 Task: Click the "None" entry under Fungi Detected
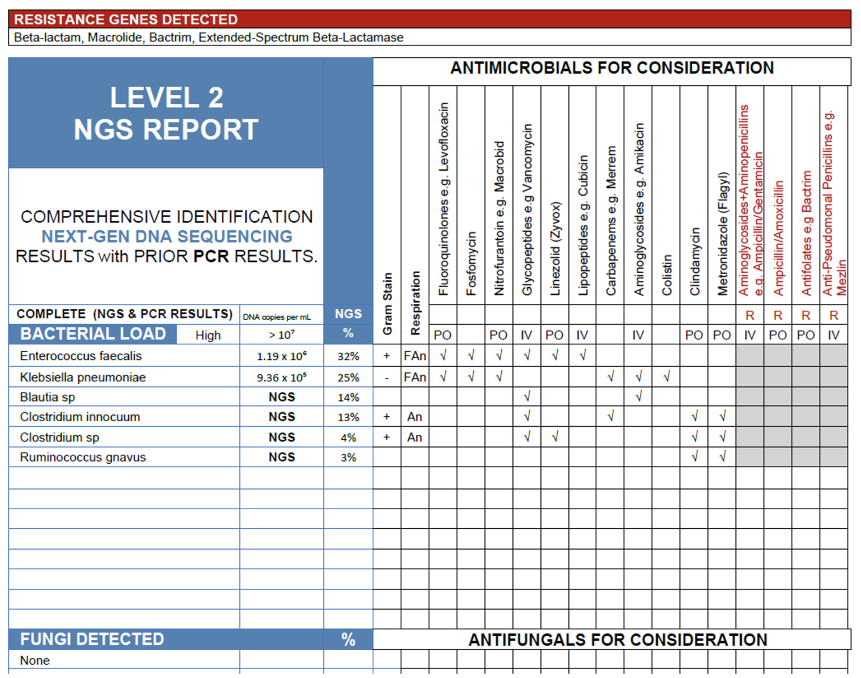click(x=35, y=661)
